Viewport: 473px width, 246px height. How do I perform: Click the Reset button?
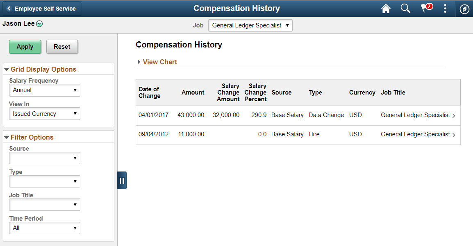click(x=62, y=47)
